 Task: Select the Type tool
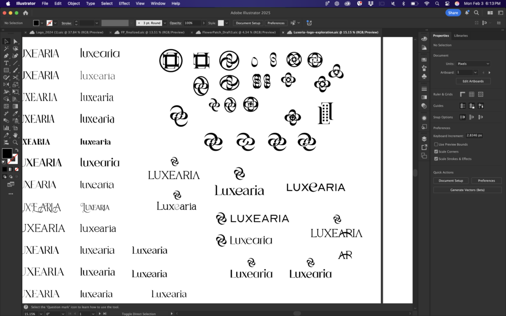click(6, 63)
